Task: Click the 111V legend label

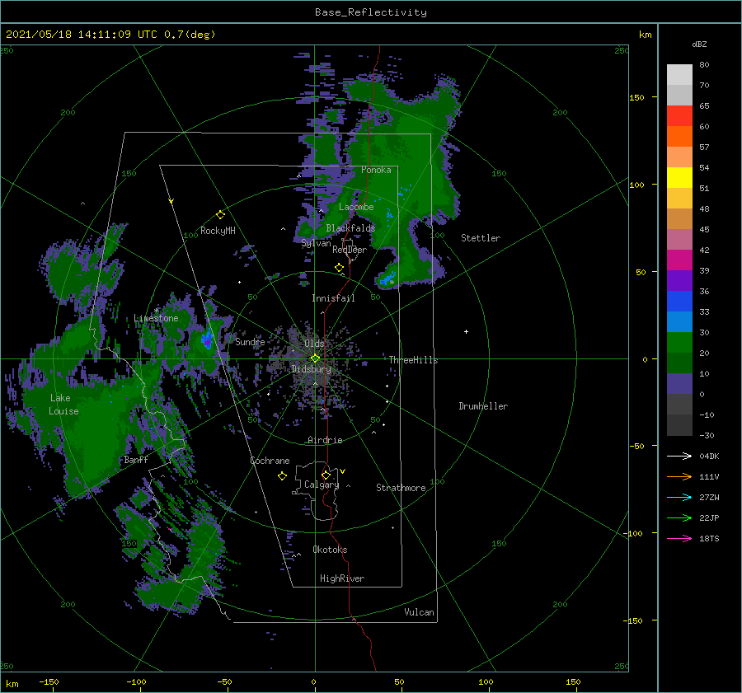Action: click(709, 477)
